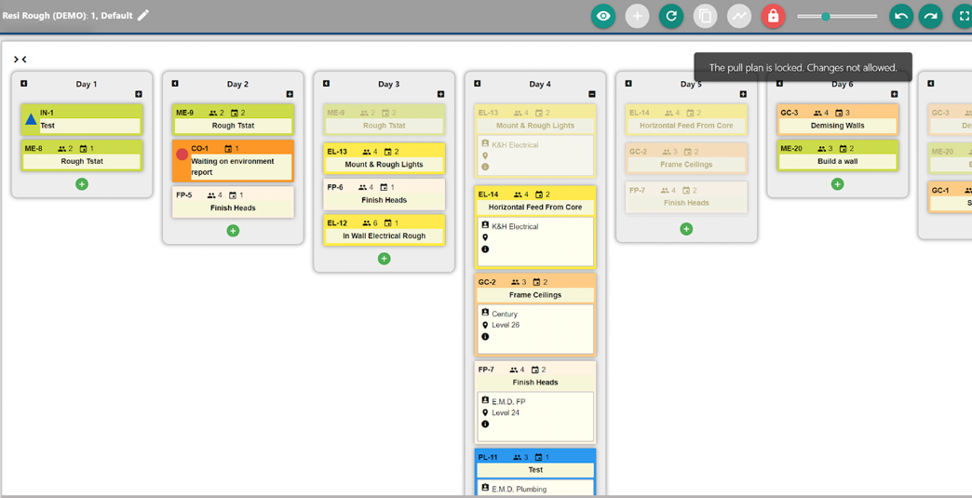Screen dimensions: 972x498
Task: Adjust the zoom slider handle
Action: [x=826, y=16]
